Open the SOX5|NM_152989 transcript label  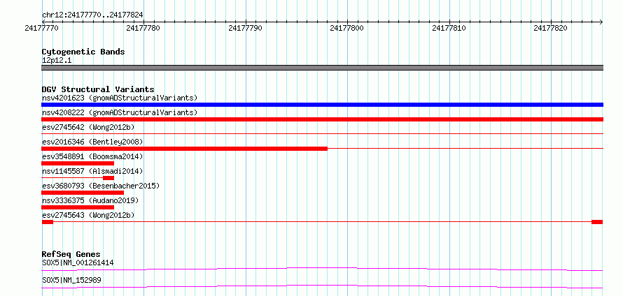[71, 280]
